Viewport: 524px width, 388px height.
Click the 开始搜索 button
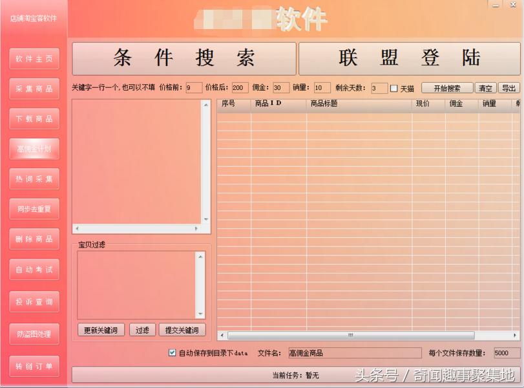[447, 88]
